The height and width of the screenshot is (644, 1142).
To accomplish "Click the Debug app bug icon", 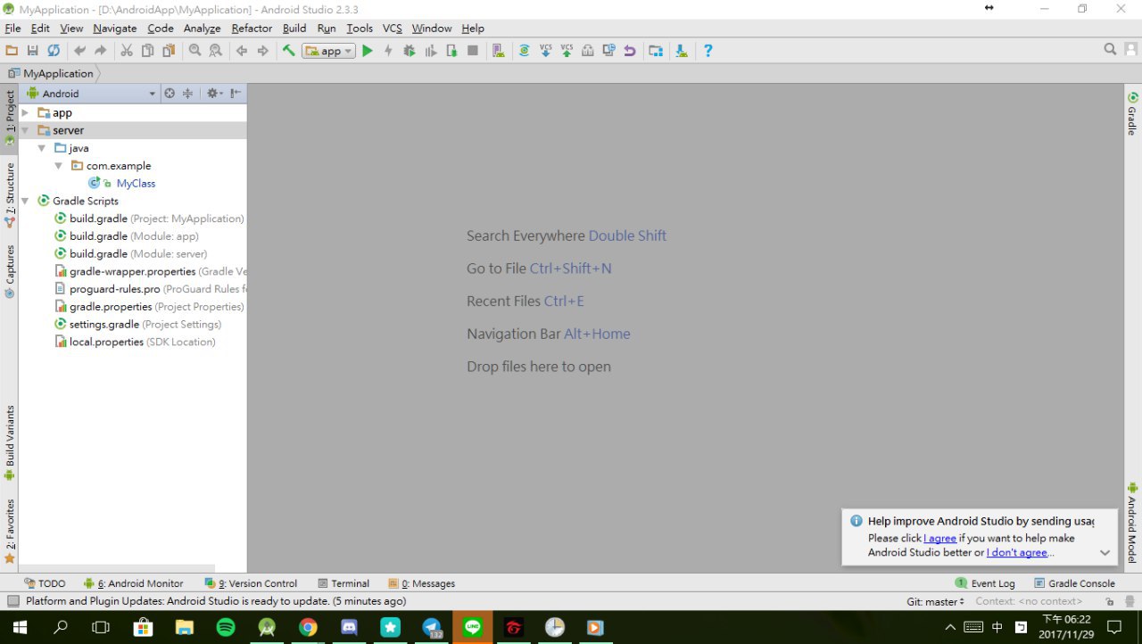I will pyautogui.click(x=410, y=51).
